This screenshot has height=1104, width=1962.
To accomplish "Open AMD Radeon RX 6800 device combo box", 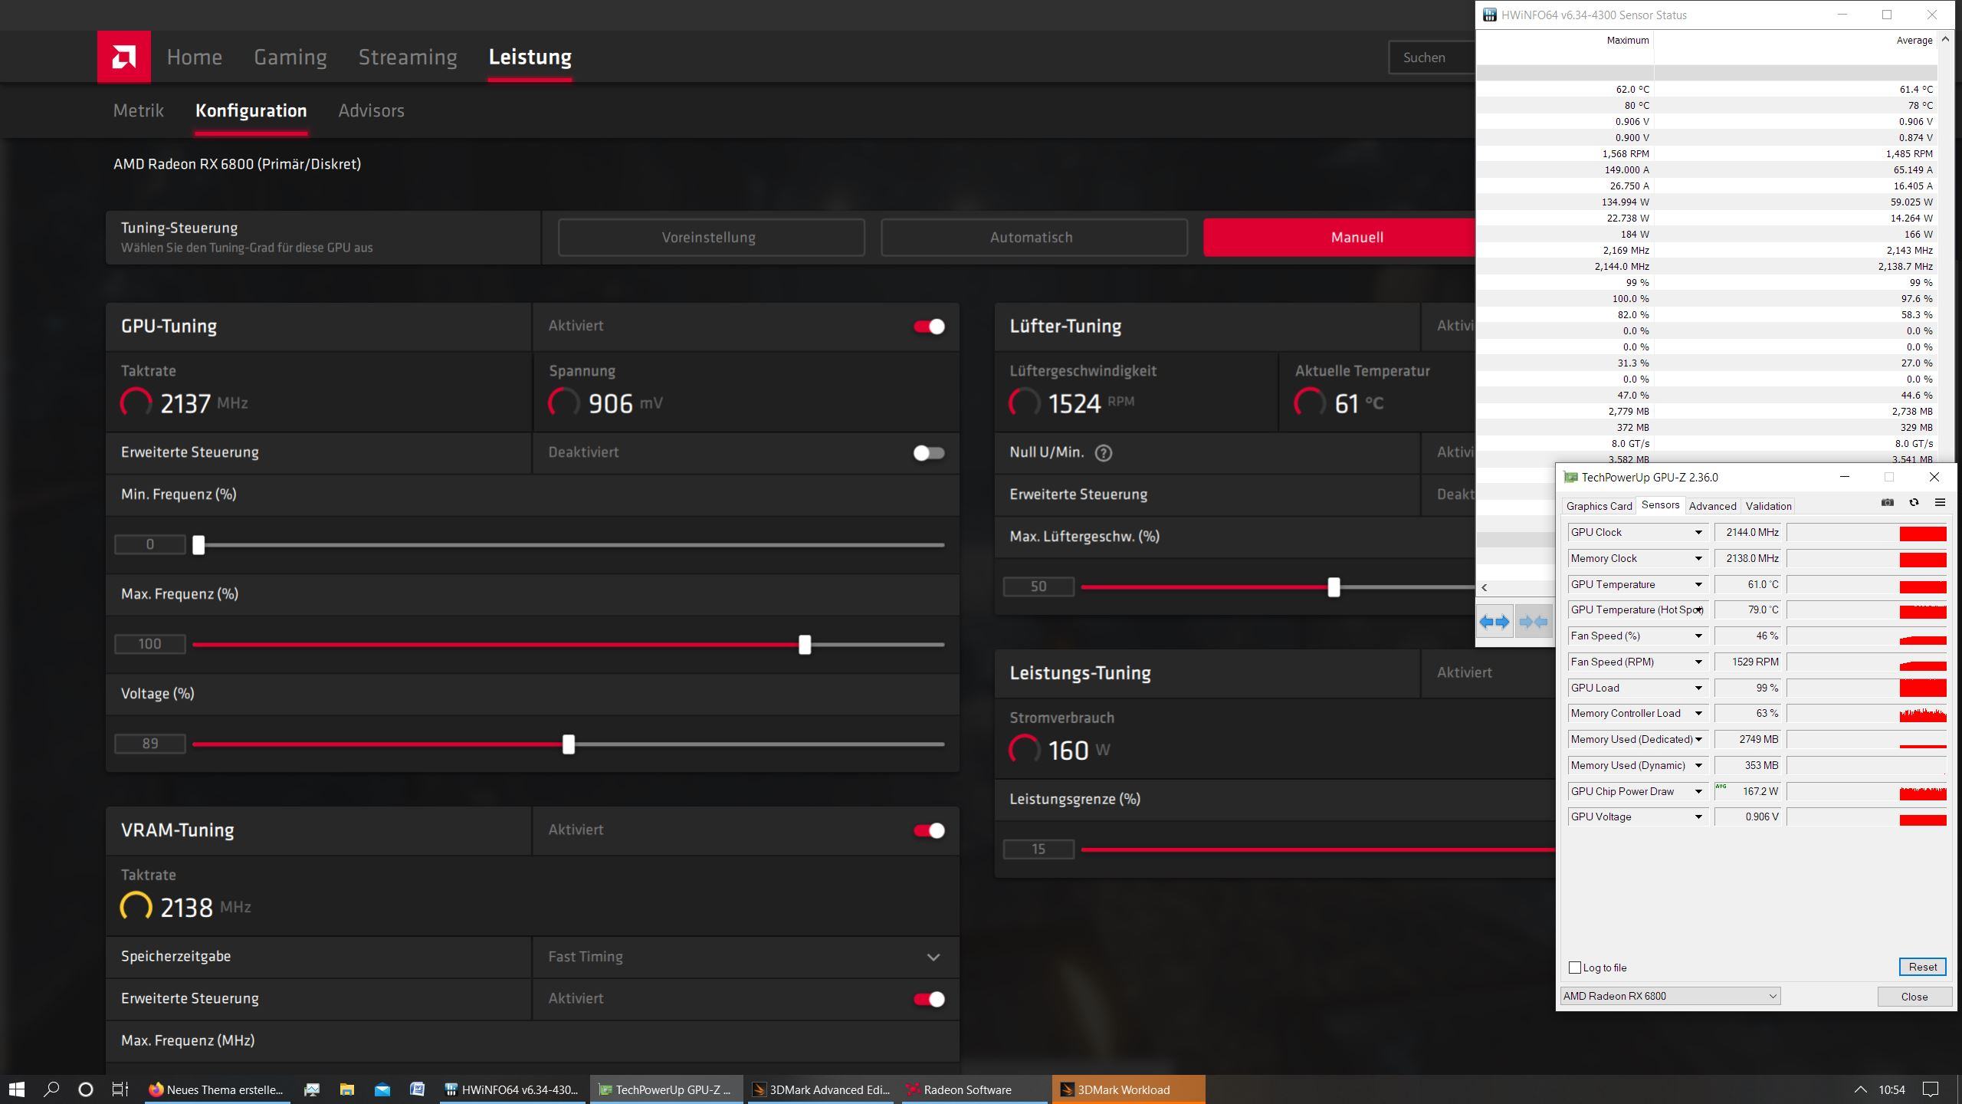I will [x=1670, y=996].
